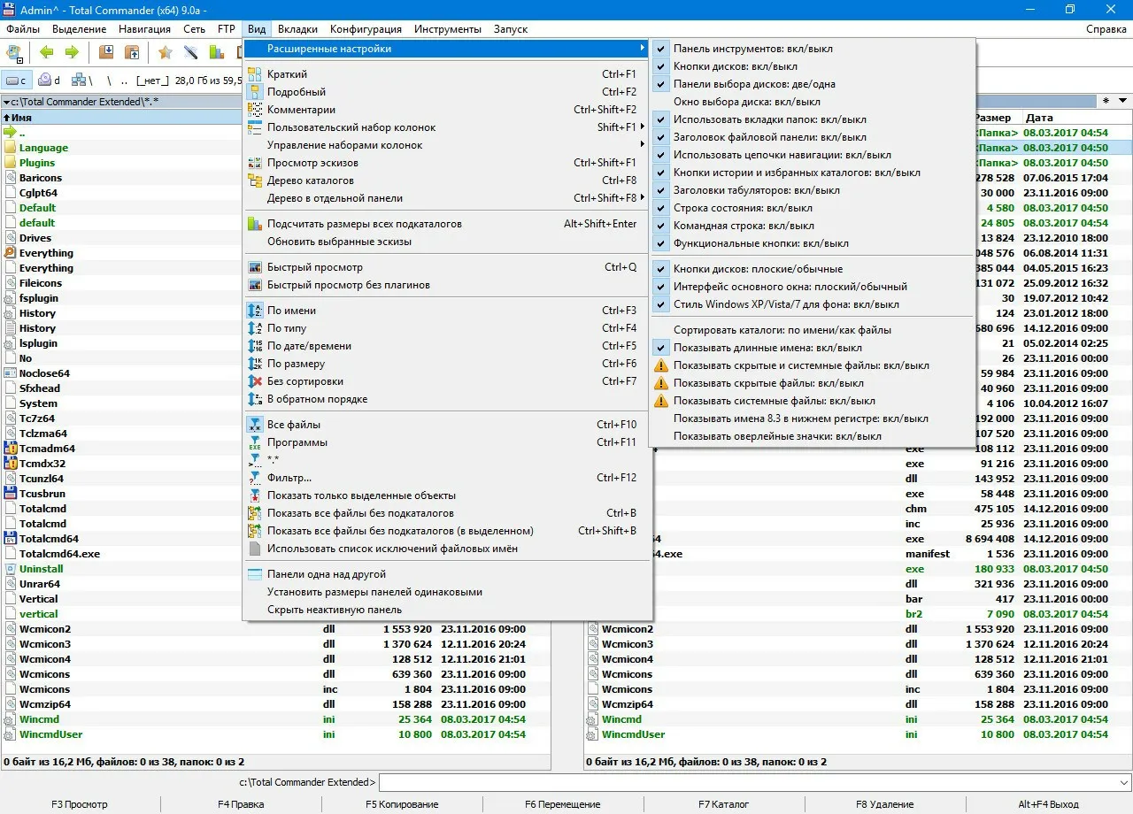Click the green forward arrow in toolbar

(x=73, y=53)
